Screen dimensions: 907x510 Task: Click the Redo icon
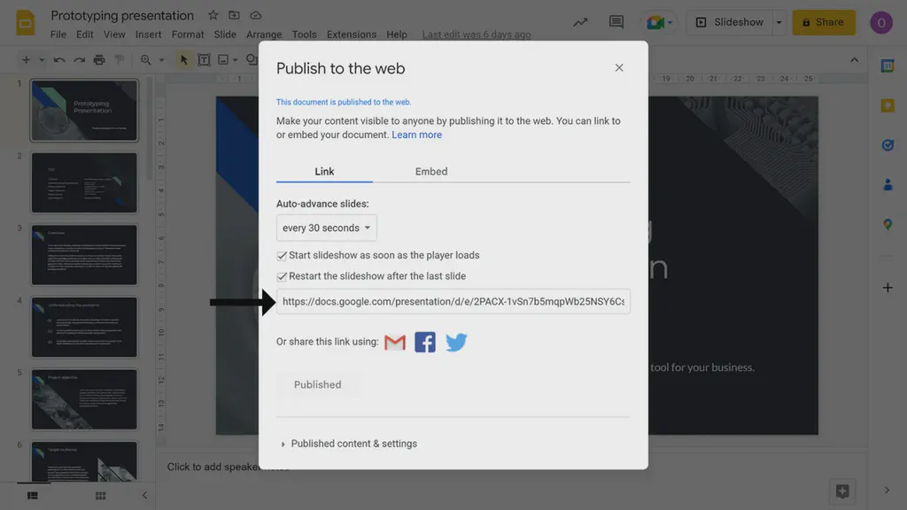pyautogui.click(x=77, y=59)
